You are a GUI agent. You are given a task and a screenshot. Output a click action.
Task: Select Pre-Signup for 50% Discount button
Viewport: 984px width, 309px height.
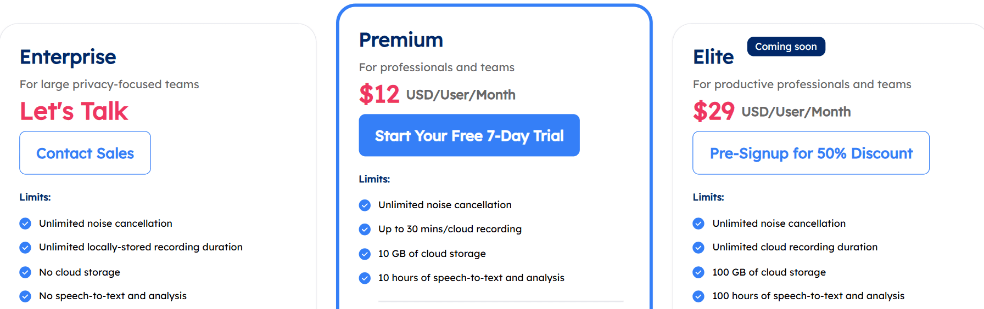coord(811,153)
